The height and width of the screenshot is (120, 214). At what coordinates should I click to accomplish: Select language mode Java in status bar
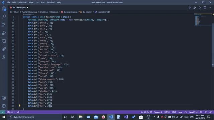coord(180,112)
